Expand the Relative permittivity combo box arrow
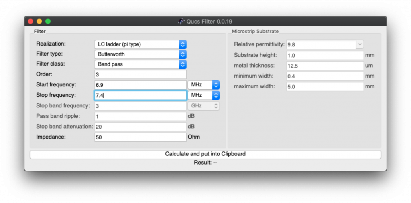411x203 pixels. pyautogui.click(x=360, y=44)
